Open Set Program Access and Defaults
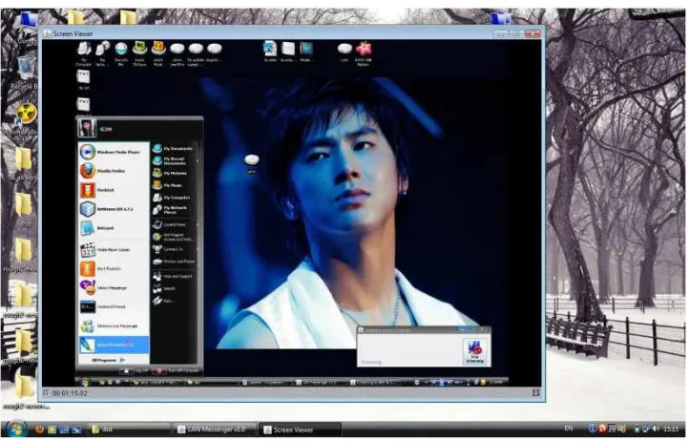Image resolution: width=689 pixels, height=441 pixels. [x=173, y=237]
